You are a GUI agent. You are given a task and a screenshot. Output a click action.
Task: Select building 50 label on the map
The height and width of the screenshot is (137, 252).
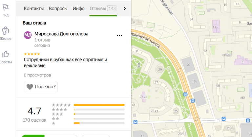click(218, 86)
